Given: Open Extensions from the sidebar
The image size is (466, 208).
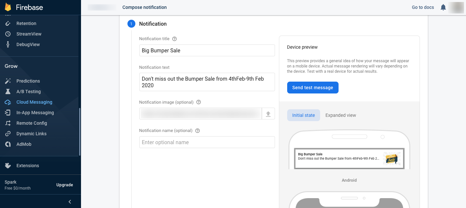Looking at the screenshot, I should click(28, 166).
